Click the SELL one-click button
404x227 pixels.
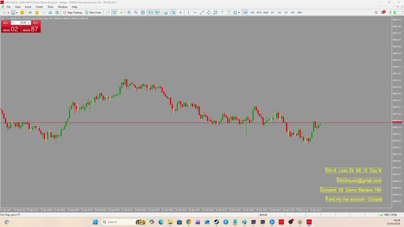click(x=6, y=23)
